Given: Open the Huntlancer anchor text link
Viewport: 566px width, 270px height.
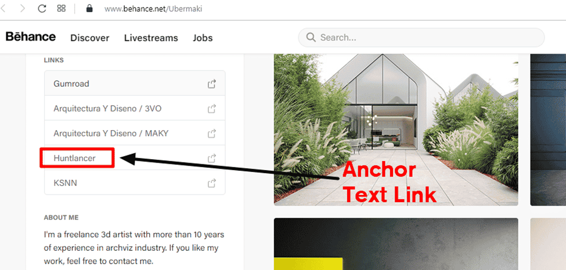Looking at the screenshot, I should click(x=74, y=158).
